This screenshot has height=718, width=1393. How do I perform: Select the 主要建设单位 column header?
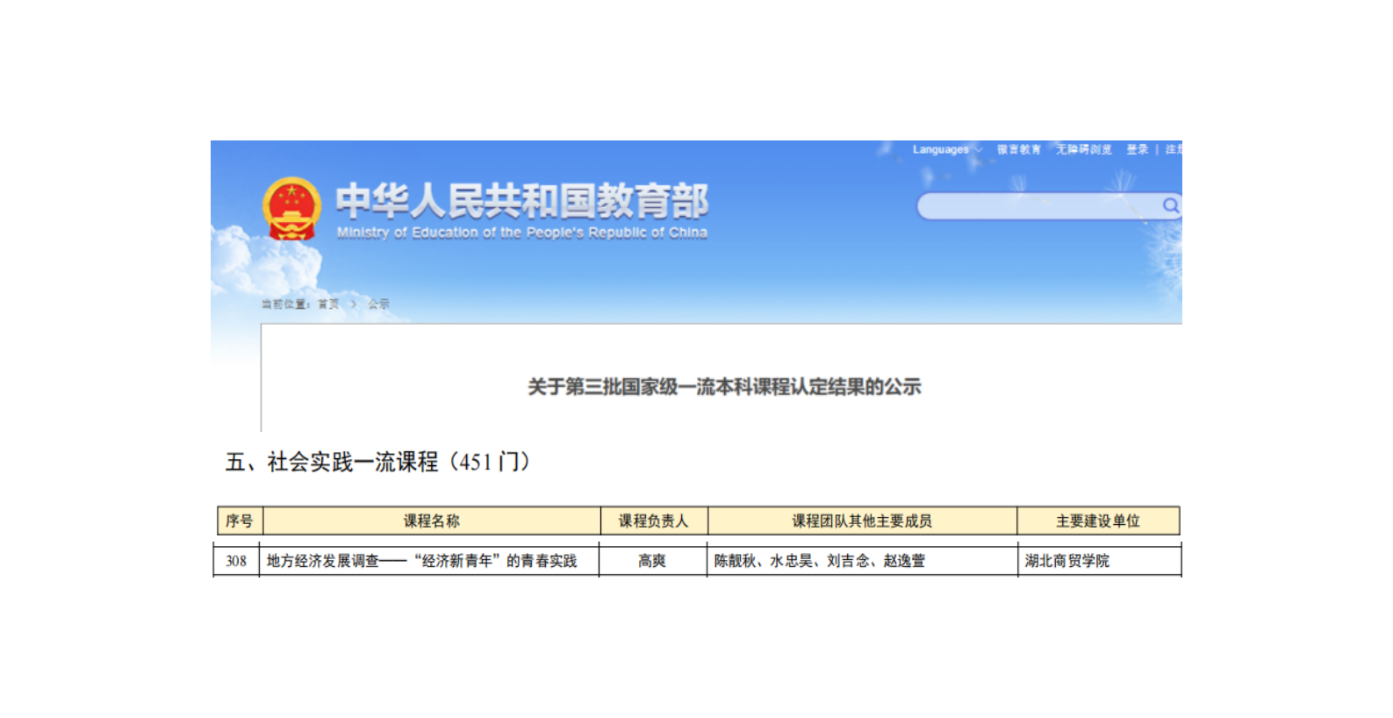[x=1097, y=521]
